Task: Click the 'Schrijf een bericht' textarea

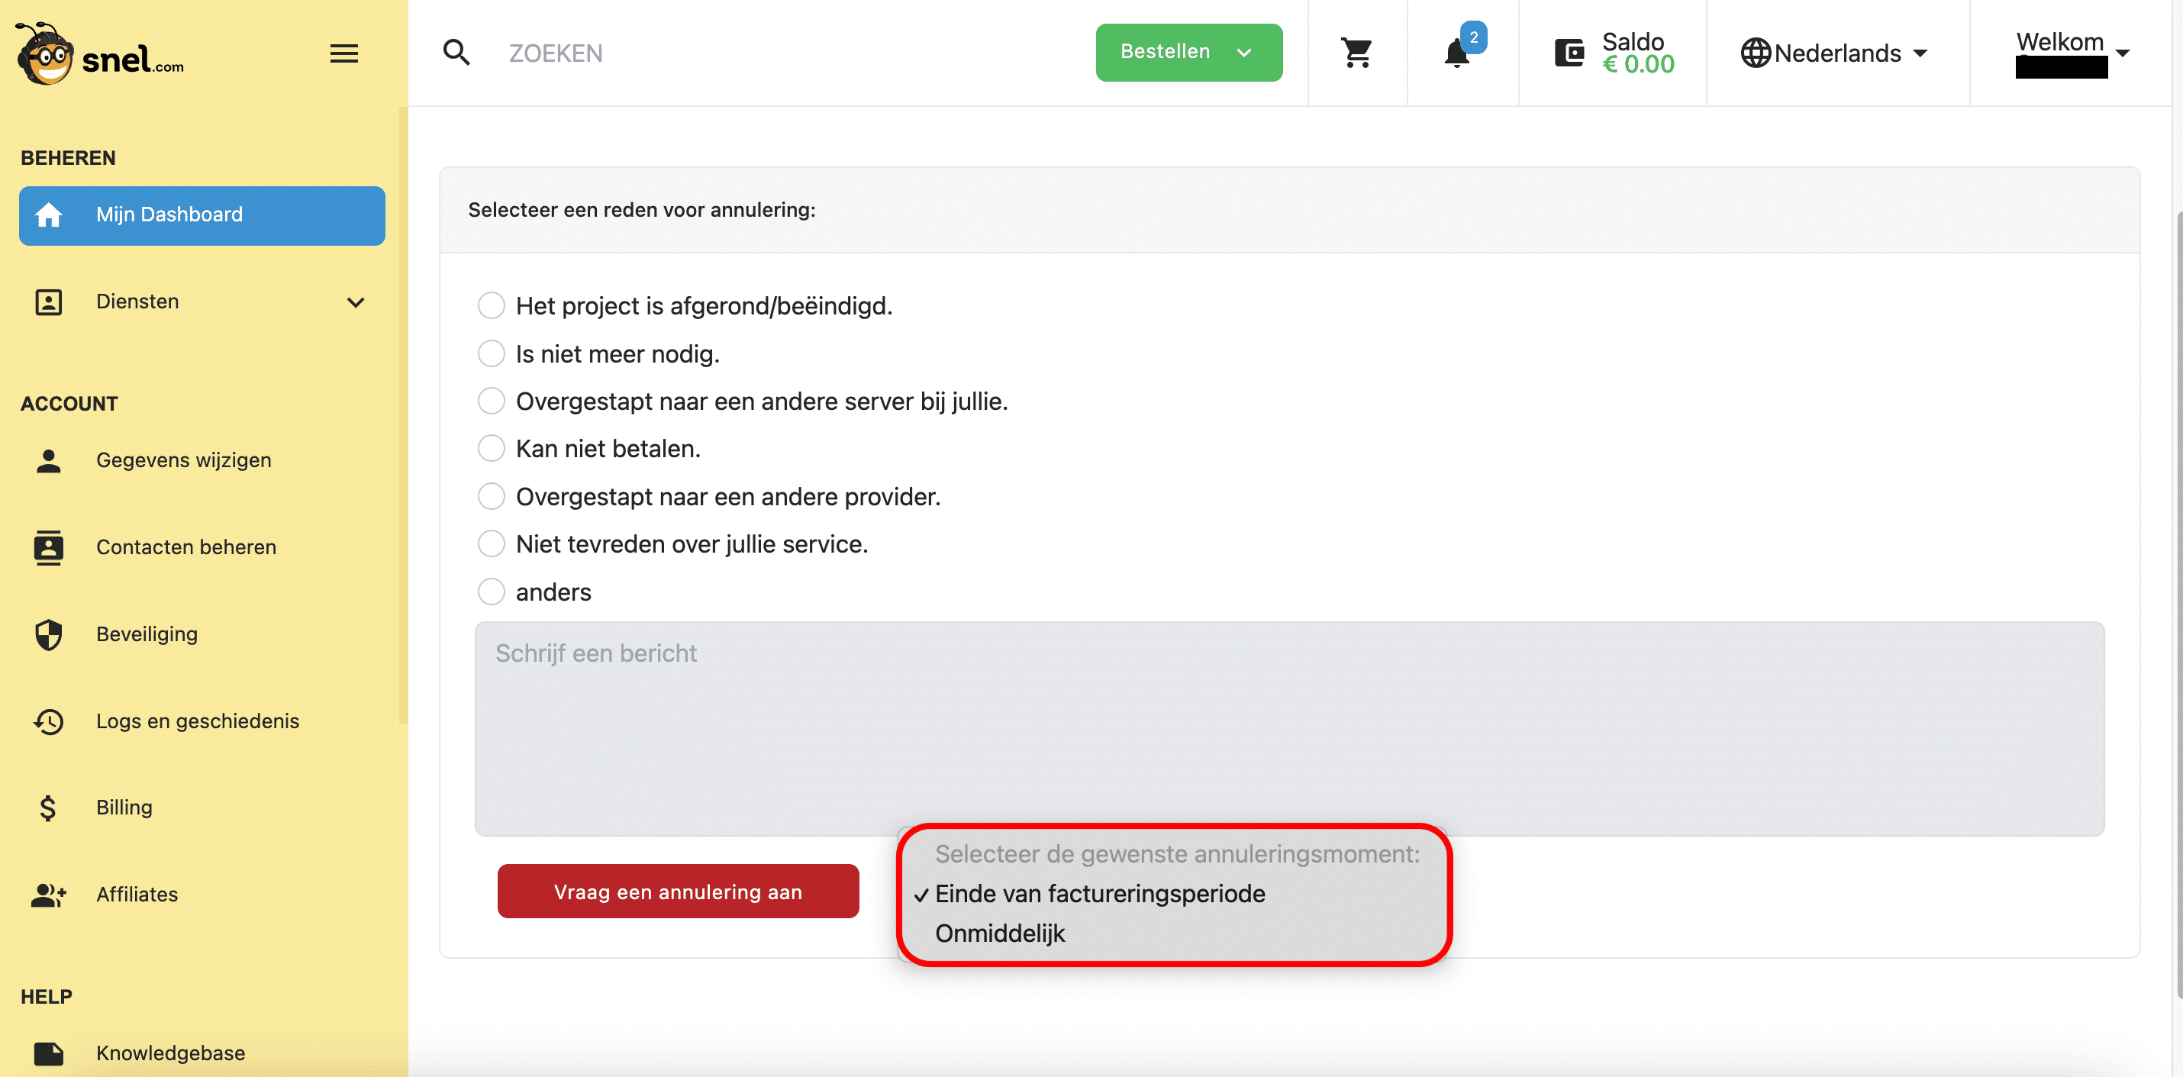Action: 1289,730
